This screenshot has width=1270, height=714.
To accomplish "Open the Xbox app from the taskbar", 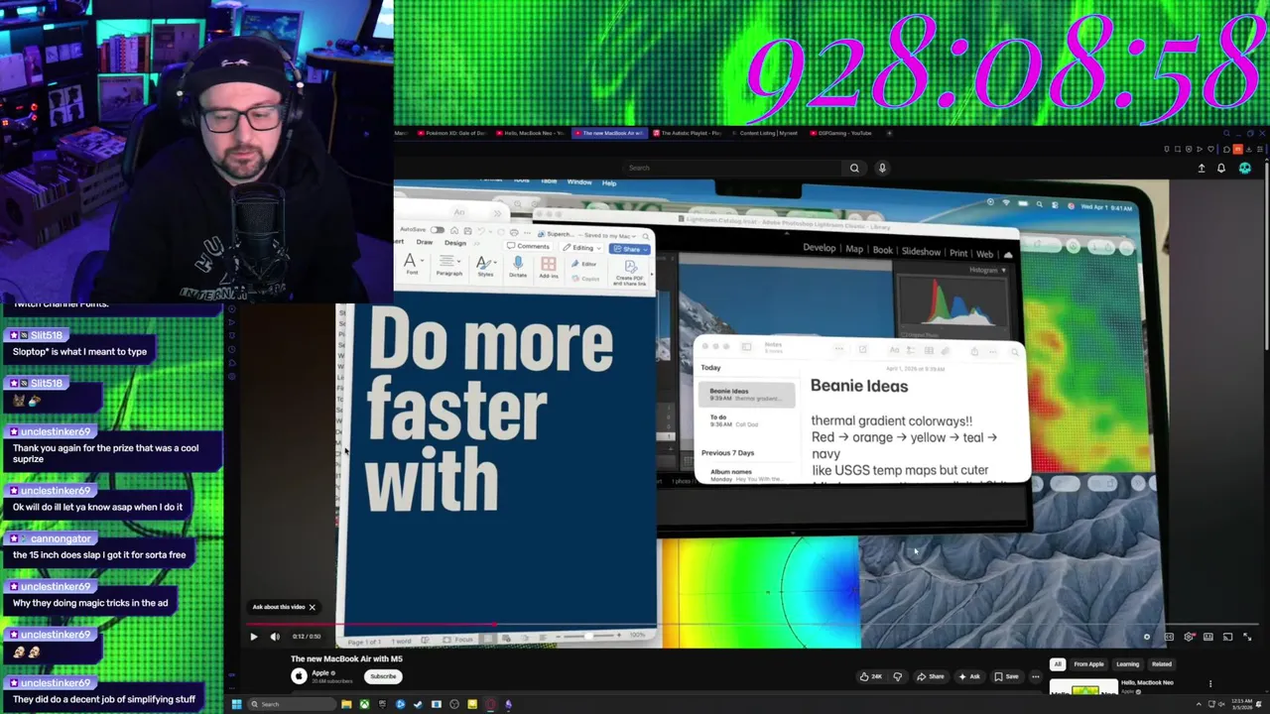I will coord(364,704).
